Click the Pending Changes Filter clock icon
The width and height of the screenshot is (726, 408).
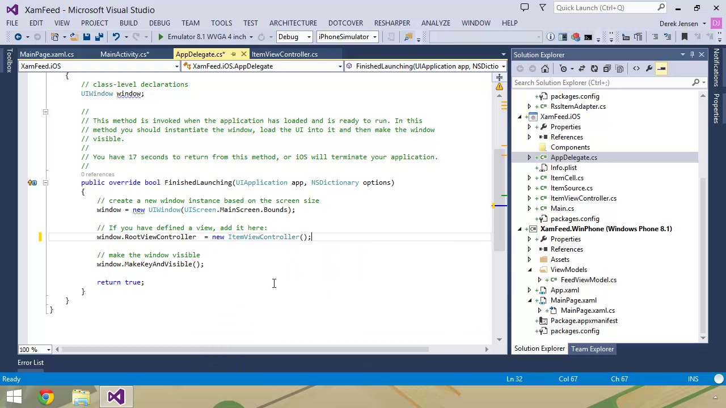pyautogui.click(x=563, y=69)
